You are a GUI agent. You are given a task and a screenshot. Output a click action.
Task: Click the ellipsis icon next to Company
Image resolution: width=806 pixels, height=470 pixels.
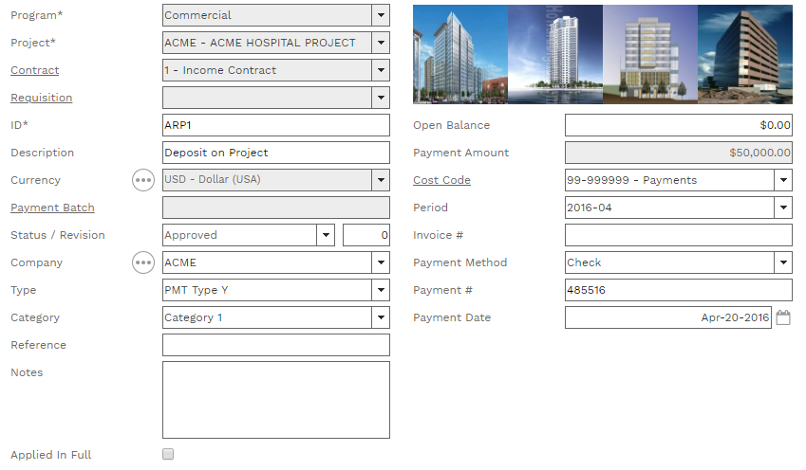[142, 262]
